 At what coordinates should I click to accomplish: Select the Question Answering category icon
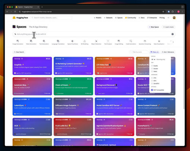point(145,41)
